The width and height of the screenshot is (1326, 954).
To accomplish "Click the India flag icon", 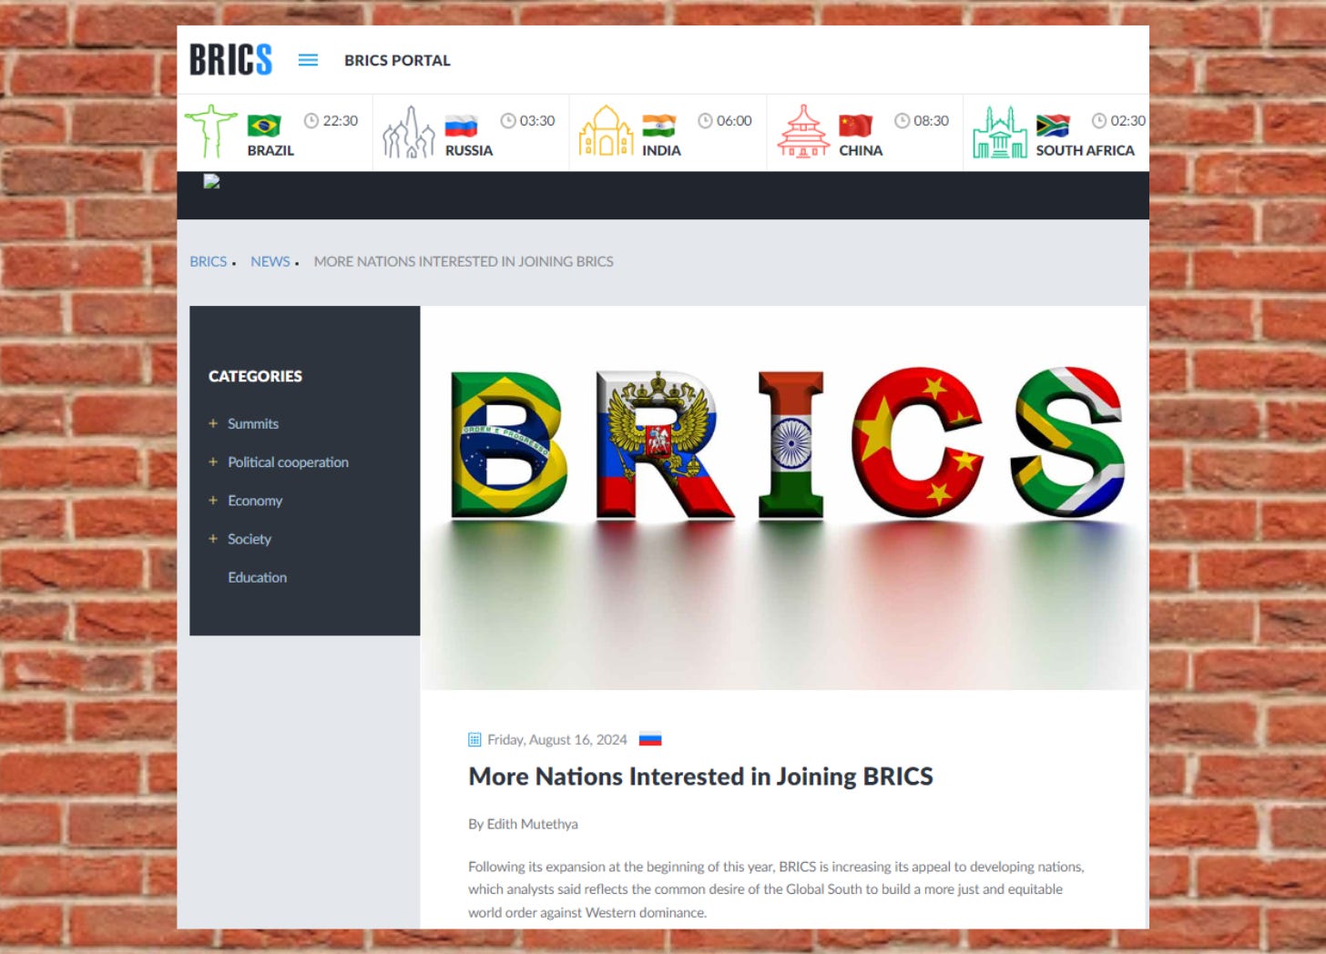I will [658, 125].
